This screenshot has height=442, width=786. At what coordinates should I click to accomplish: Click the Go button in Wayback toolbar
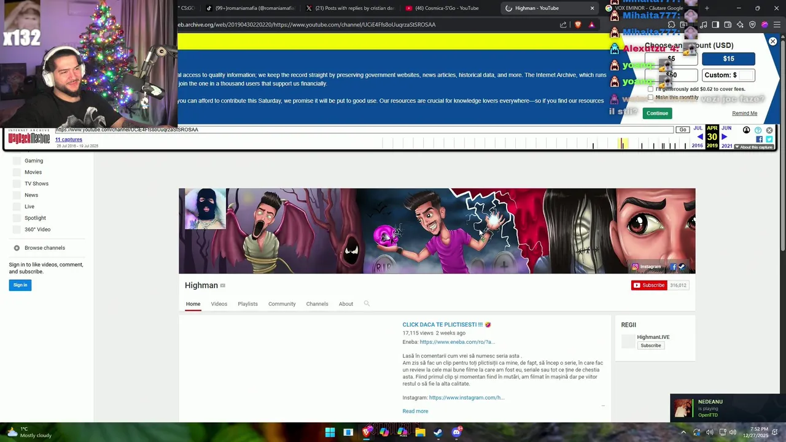pyautogui.click(x=683, y=130)
